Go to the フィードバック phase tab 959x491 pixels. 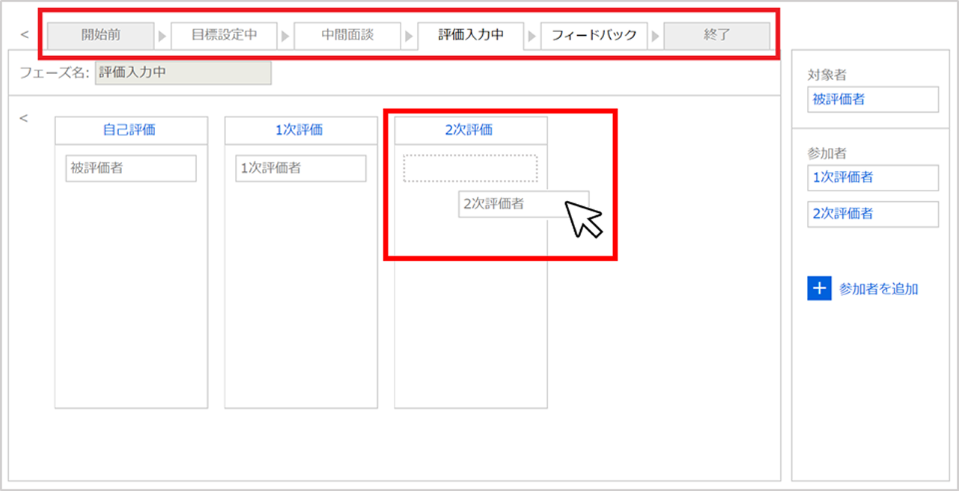(x=594, y=35)
